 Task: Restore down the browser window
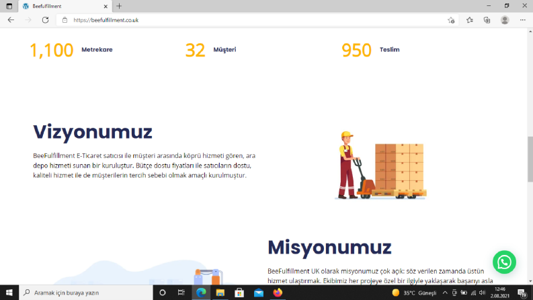(x=507, y=6)
